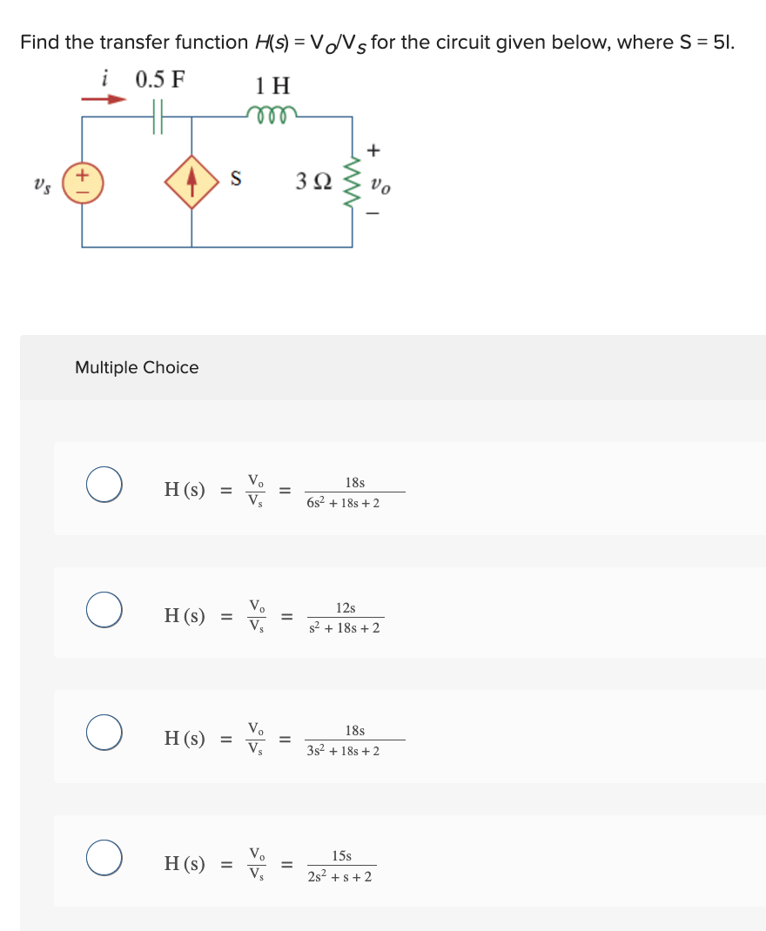
Task: Click the Multiple Choice heading
Action: [136, 367]
